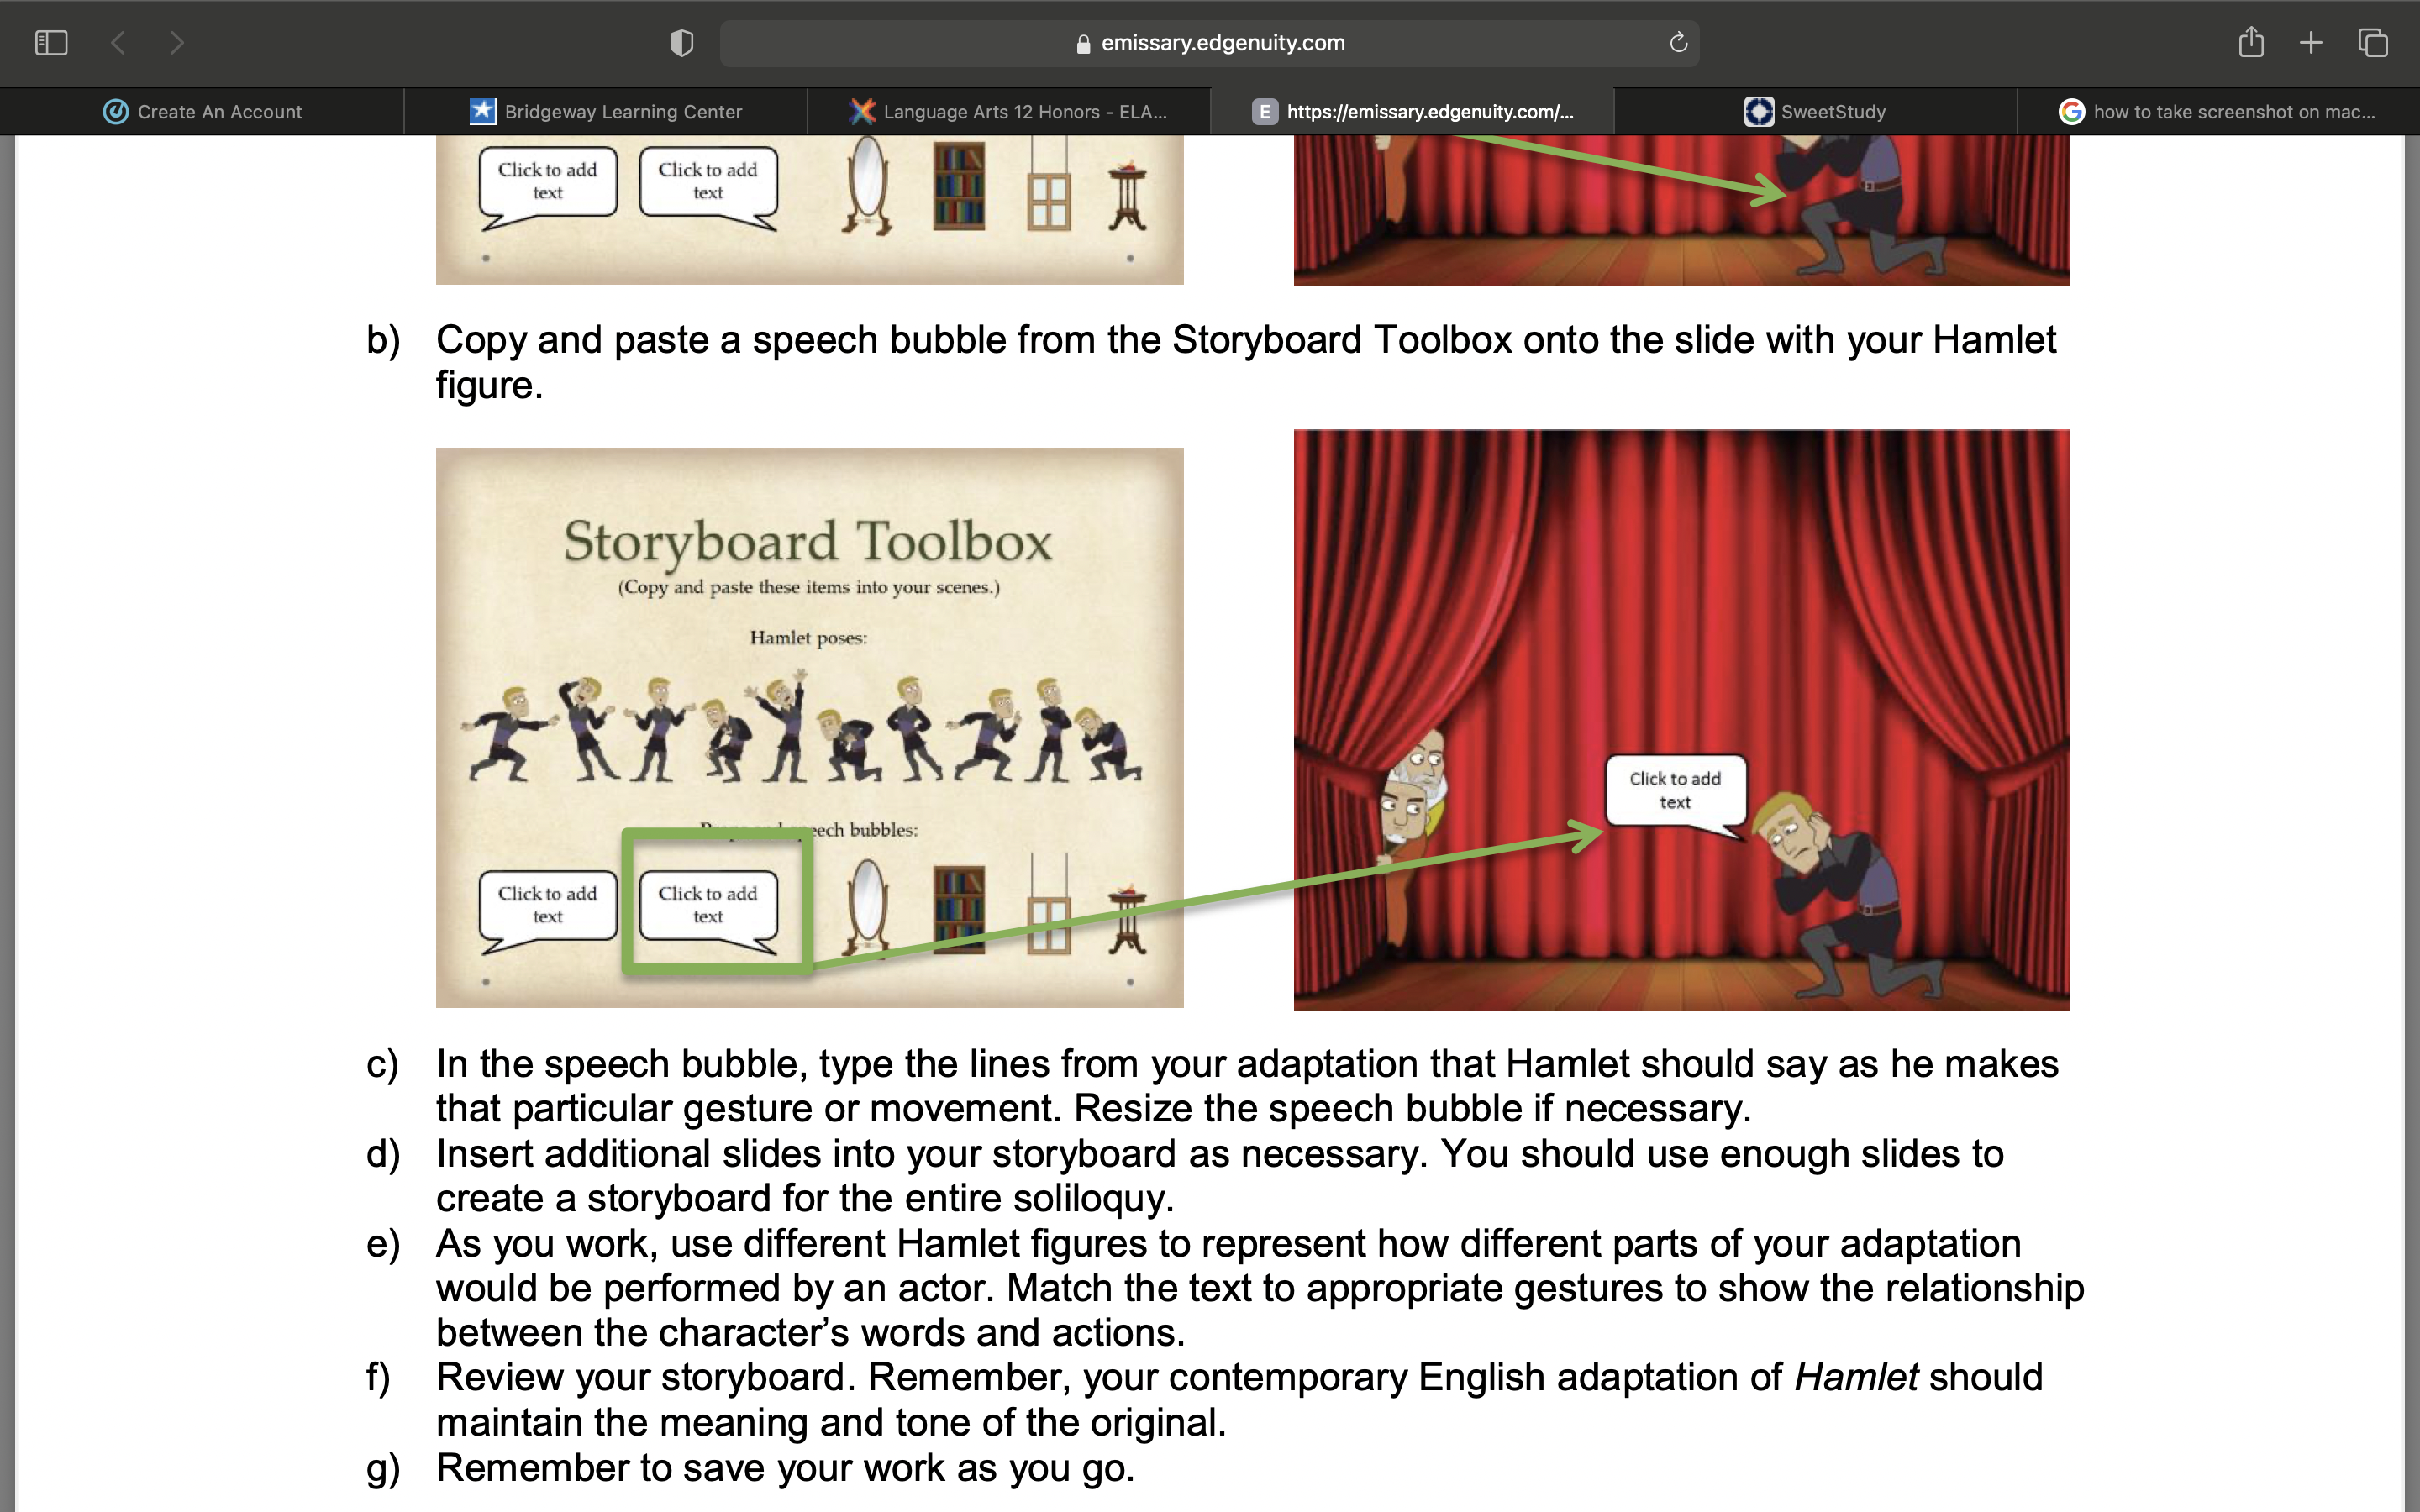The image size is (2420, 1512).
Task: Open the Share menu icon
Action: pos(2251,42)
